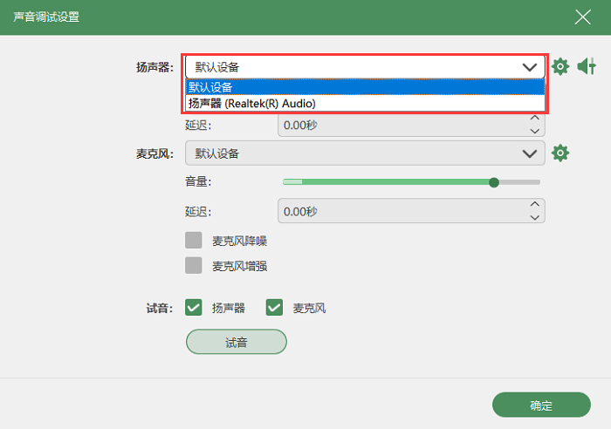Increase the microphone delay value
This screenshot has width=611, height=429.
pos(534,204)
